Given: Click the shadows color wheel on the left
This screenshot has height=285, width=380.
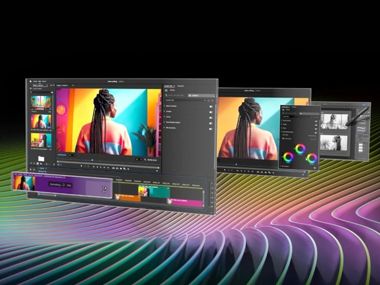Looking at the screenshot, I should (x=288, y=157).
